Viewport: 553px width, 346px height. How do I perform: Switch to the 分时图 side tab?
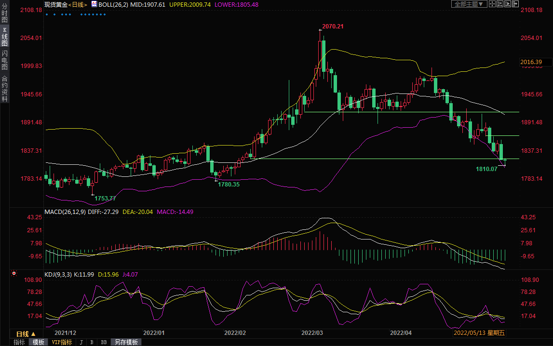(4, 13)
